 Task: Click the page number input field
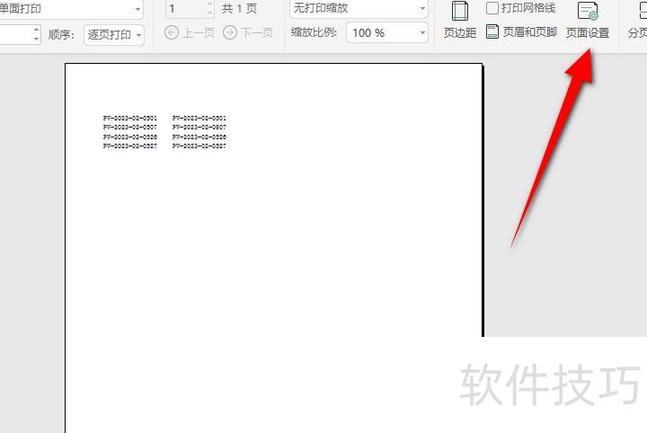point(185,9)
